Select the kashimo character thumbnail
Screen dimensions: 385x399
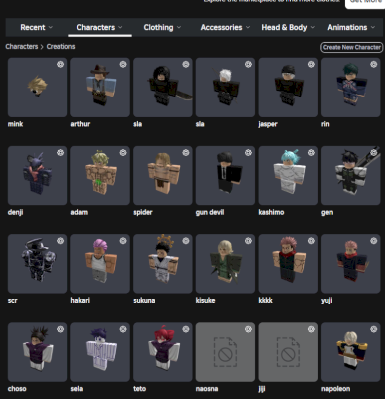point(288,176)
